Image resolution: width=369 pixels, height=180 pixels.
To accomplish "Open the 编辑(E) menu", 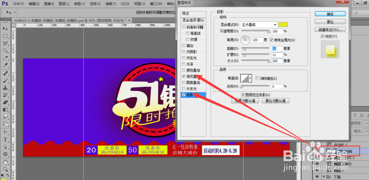I will (x=34, y=4).
